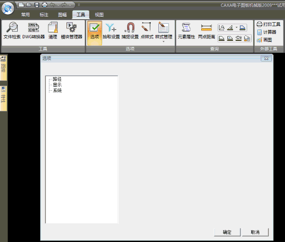Open 拾取设置 pick settings

click(111, 31)
